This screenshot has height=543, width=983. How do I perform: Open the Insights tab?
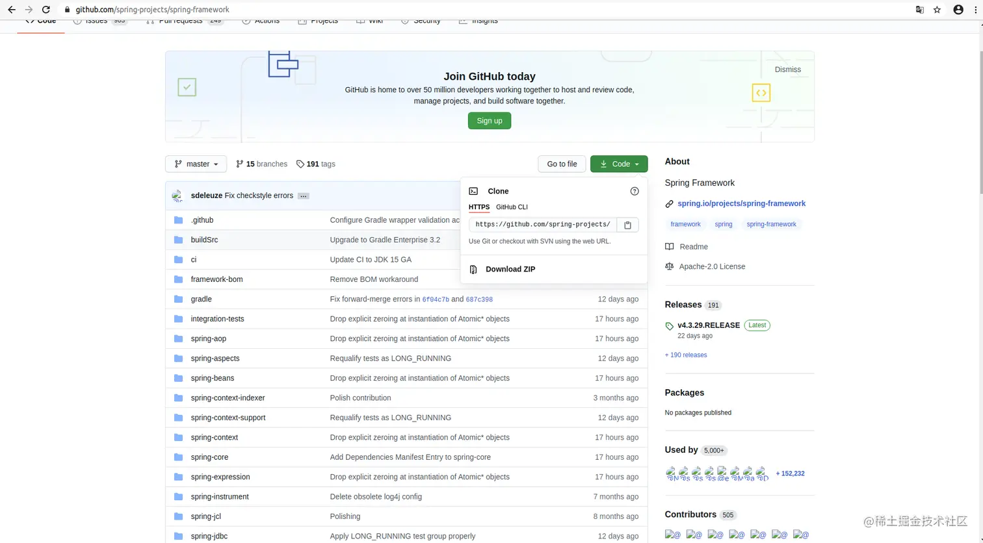coord(478,21)
